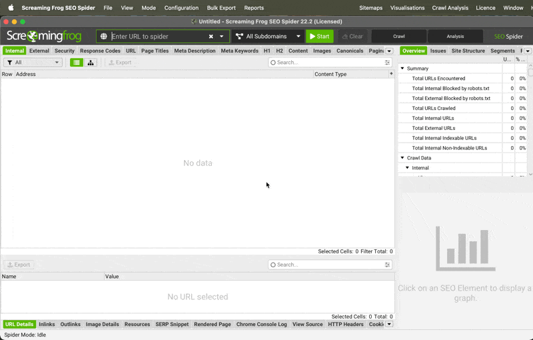
Task: Open the URL history dropdown arrow
Action: pyautogui.click(x=222, y=37)
